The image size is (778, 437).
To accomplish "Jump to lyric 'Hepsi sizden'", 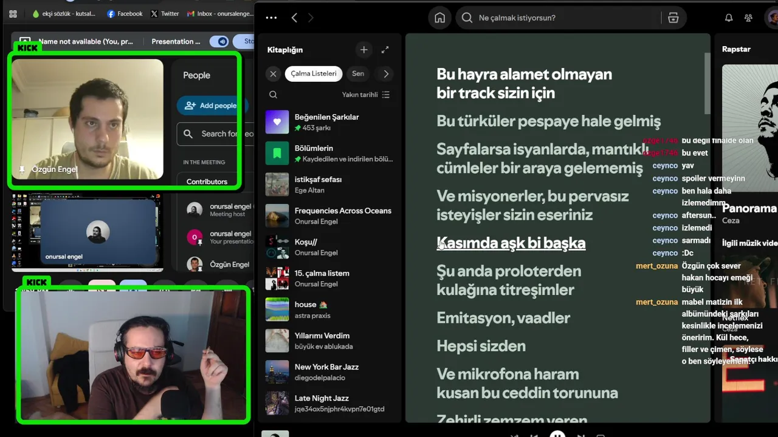I will point(481,346).
